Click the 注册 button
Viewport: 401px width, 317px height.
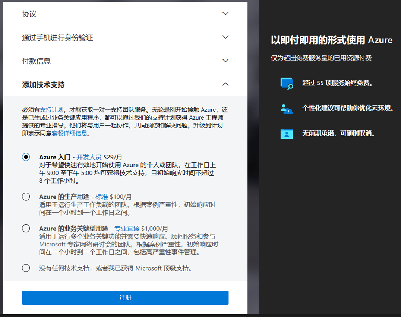(125, 297)
